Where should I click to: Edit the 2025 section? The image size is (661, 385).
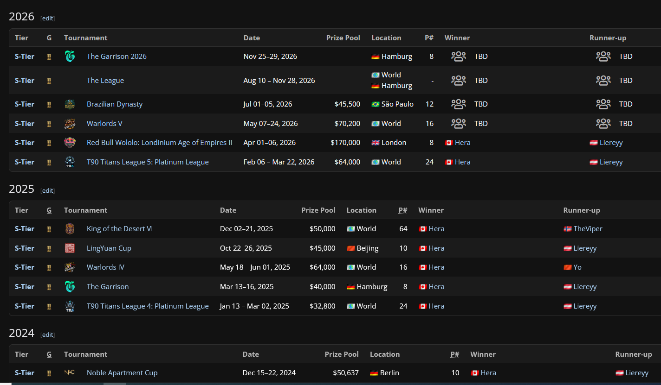pos(48,191)
